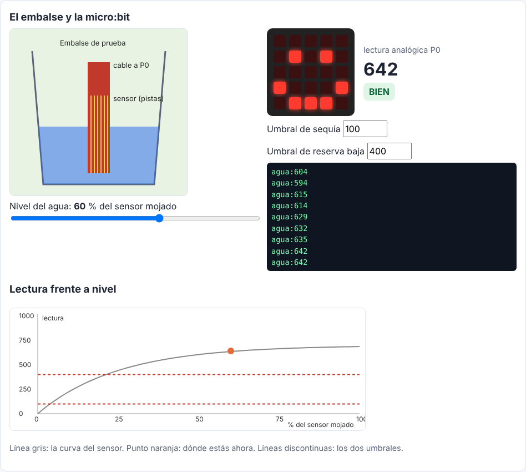
Task: Click the red cable section of the sensor
Action: (99, 78)
